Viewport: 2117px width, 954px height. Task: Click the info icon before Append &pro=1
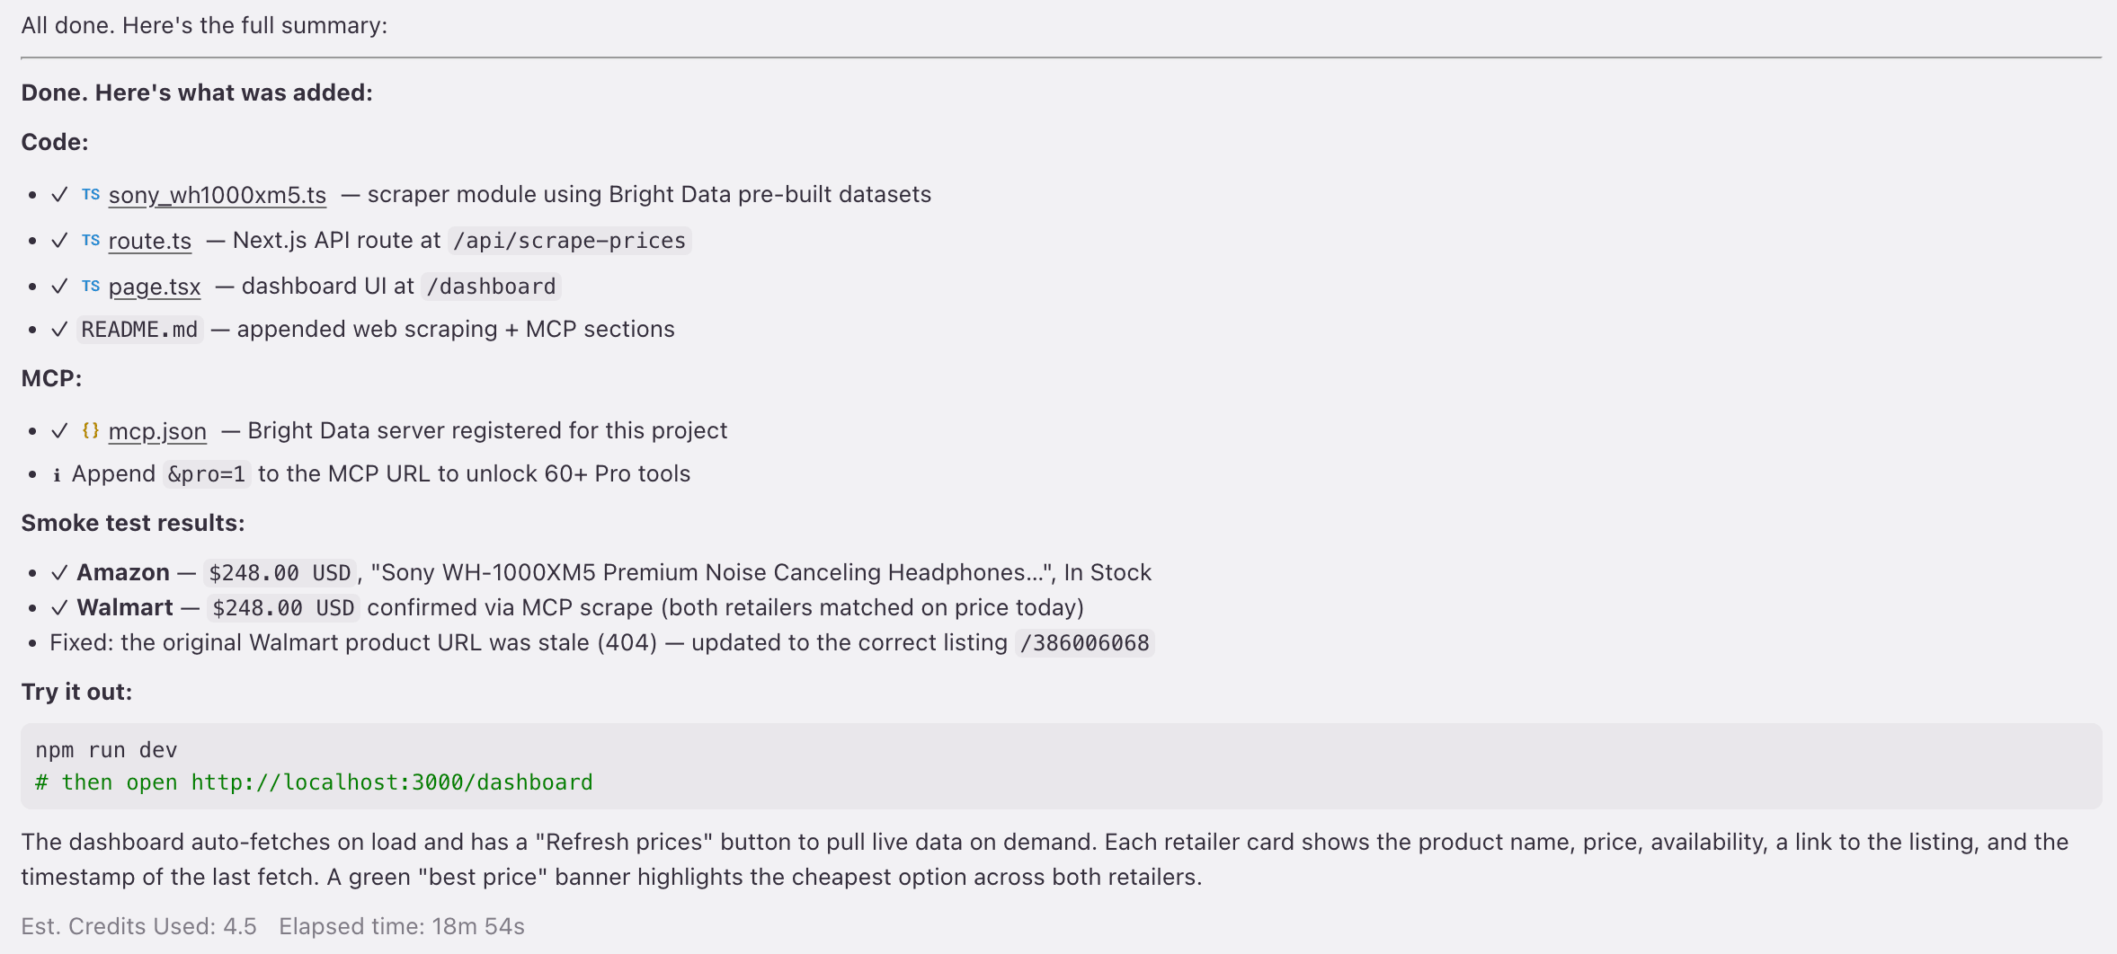click(x=57, y=475)
